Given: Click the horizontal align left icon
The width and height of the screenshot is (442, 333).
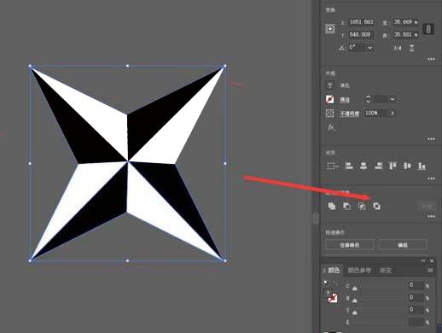Looking at the screenshot, I should (x=349, y=166).
